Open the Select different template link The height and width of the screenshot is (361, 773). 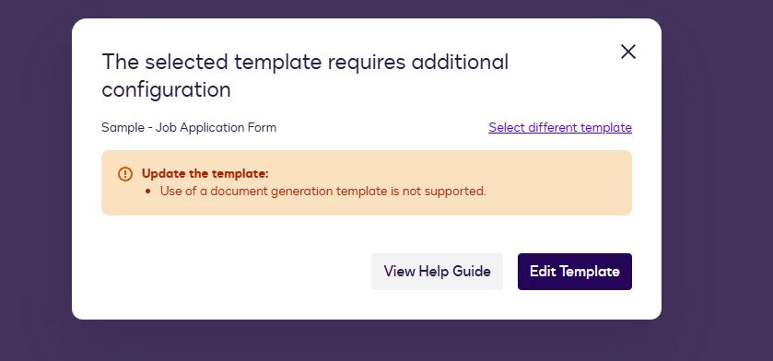(x=560, y=128)
